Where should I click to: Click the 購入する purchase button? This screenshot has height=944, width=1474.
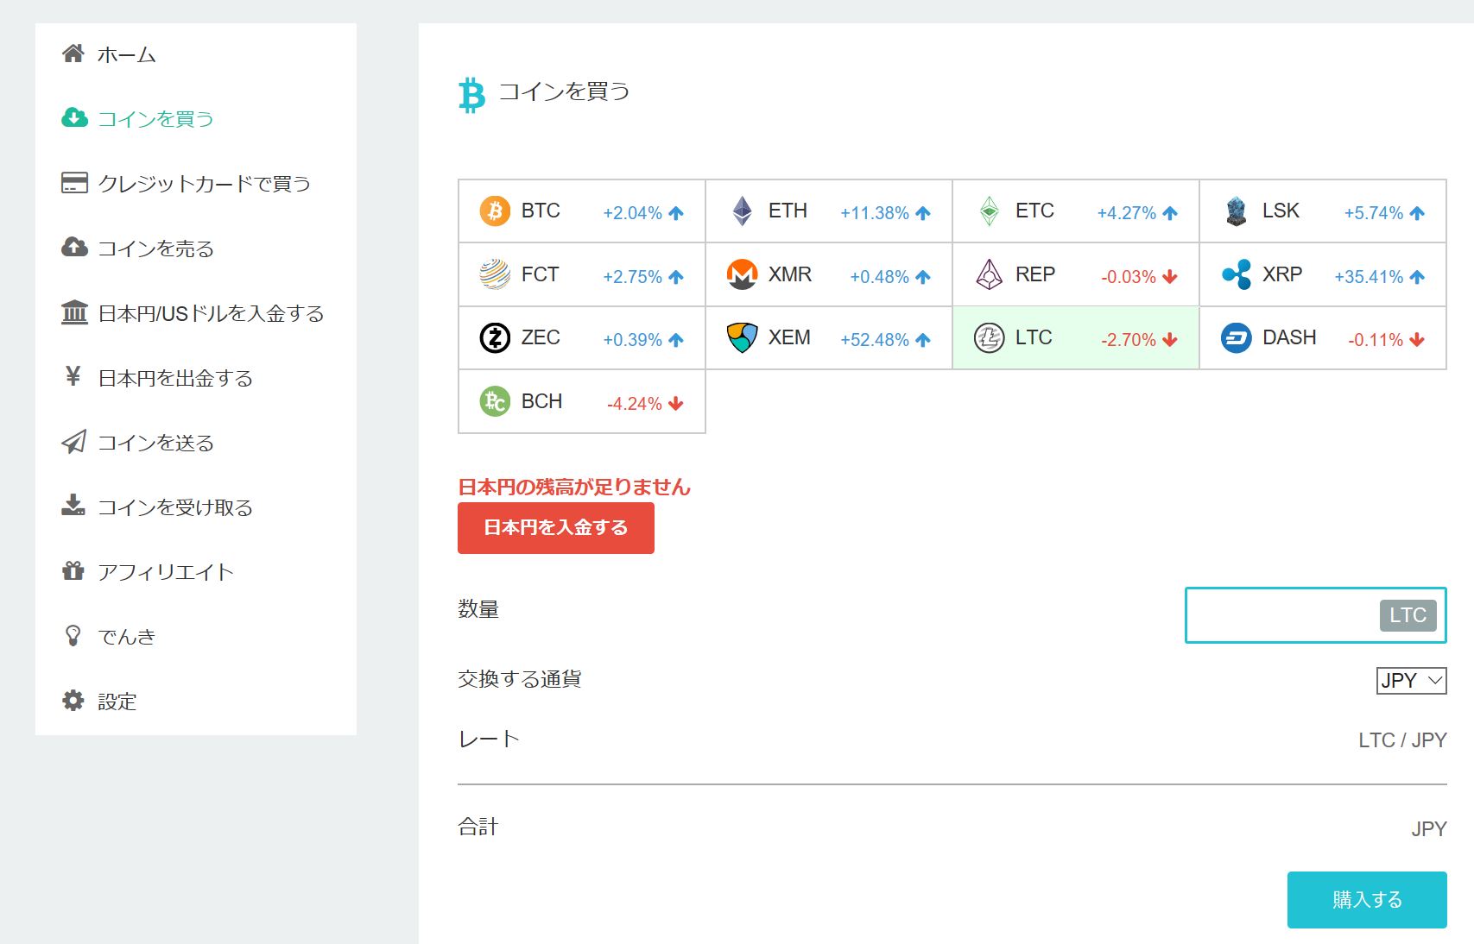pyautogui.click(x=1367, y=900)
